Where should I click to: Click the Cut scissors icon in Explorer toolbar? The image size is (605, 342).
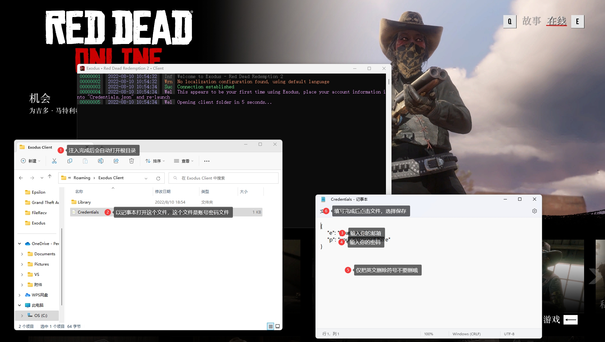coord(54,161)
